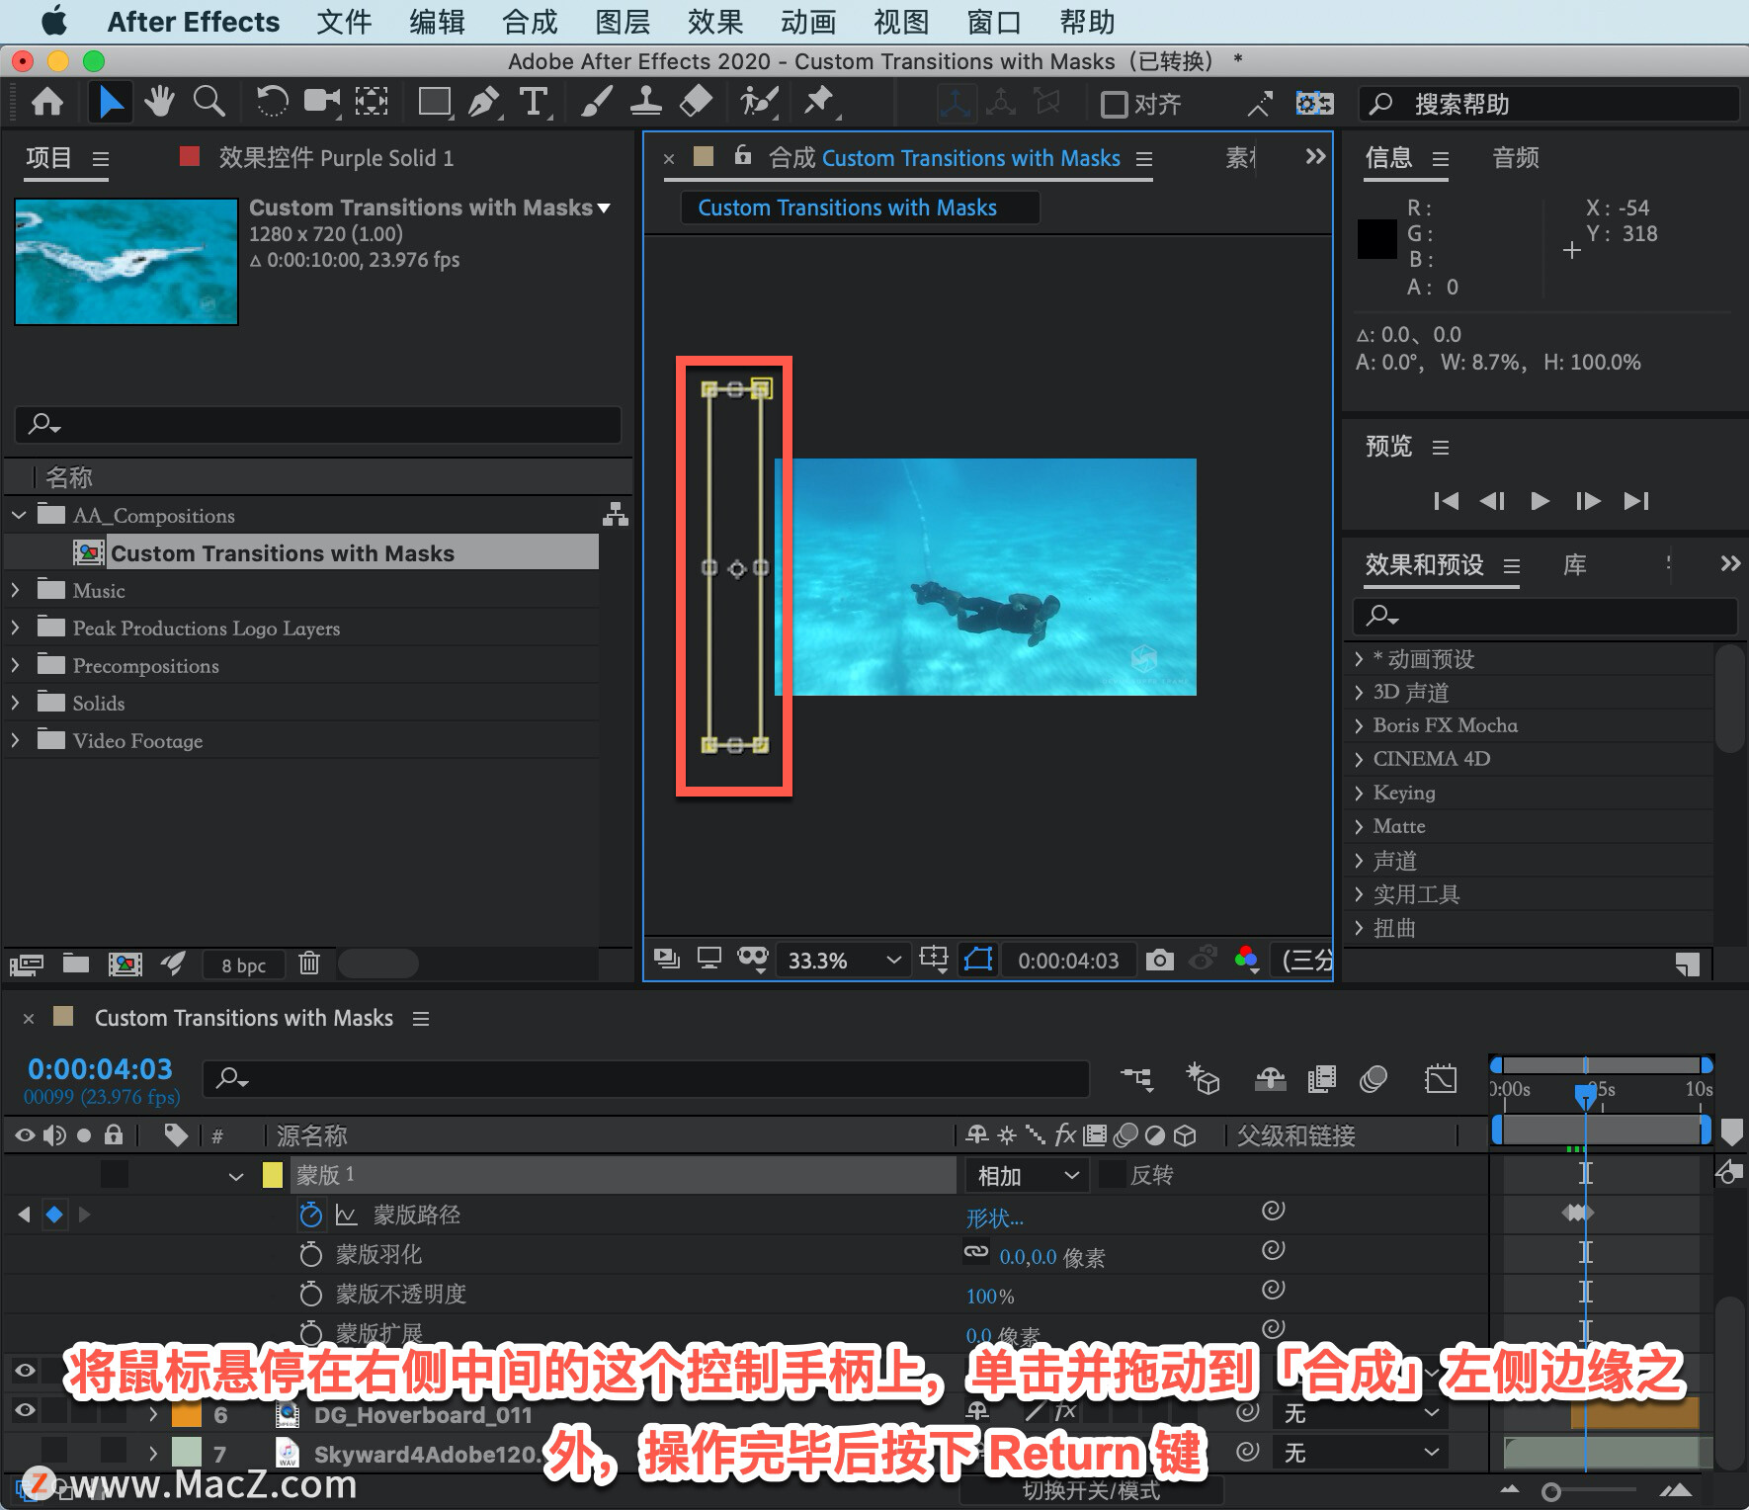Viewport: 1749px width, 1510px height.
Task: Open the 文件 menu
Action: coord(344,22)
